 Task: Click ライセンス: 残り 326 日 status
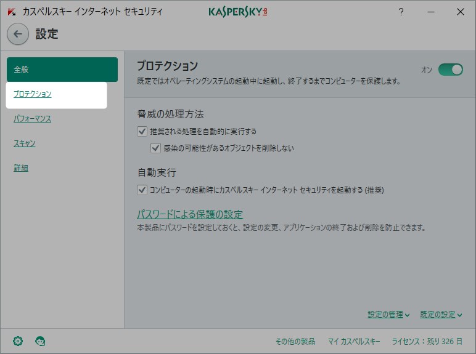click(427, 341)
